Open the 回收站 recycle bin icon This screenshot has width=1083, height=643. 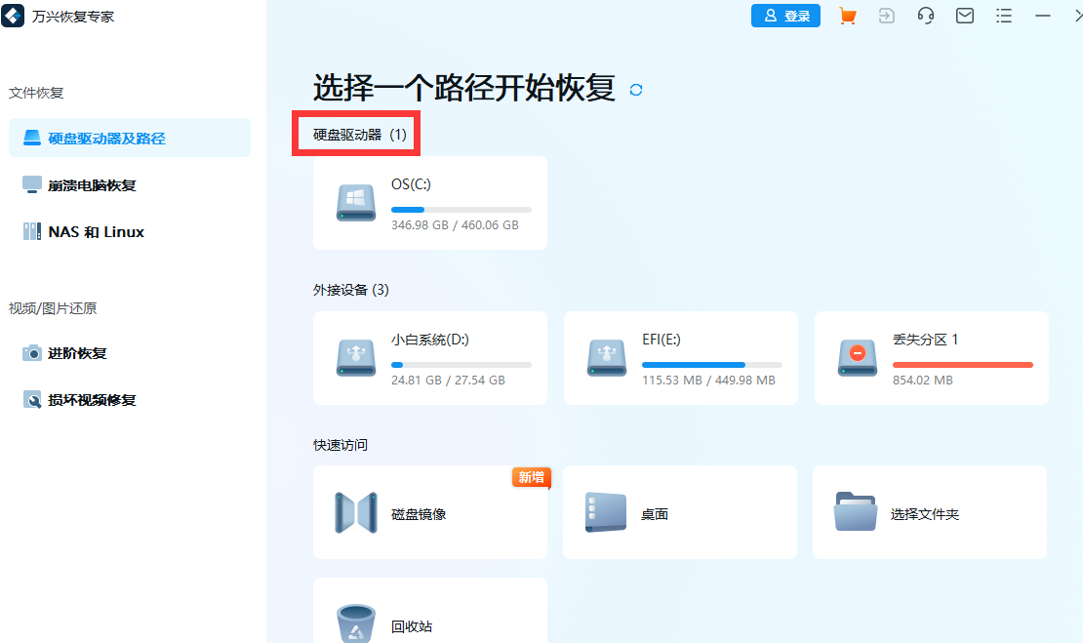click(356, 622)
